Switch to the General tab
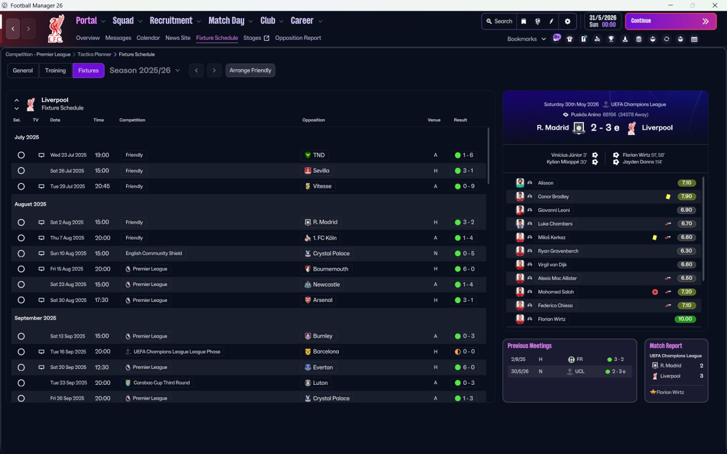 [23, 70]
